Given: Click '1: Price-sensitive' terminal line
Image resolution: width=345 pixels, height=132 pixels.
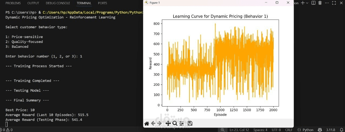Looking at the screenshot, I should coord(24,37).
